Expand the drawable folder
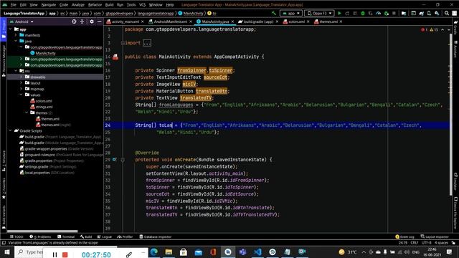 21,77
